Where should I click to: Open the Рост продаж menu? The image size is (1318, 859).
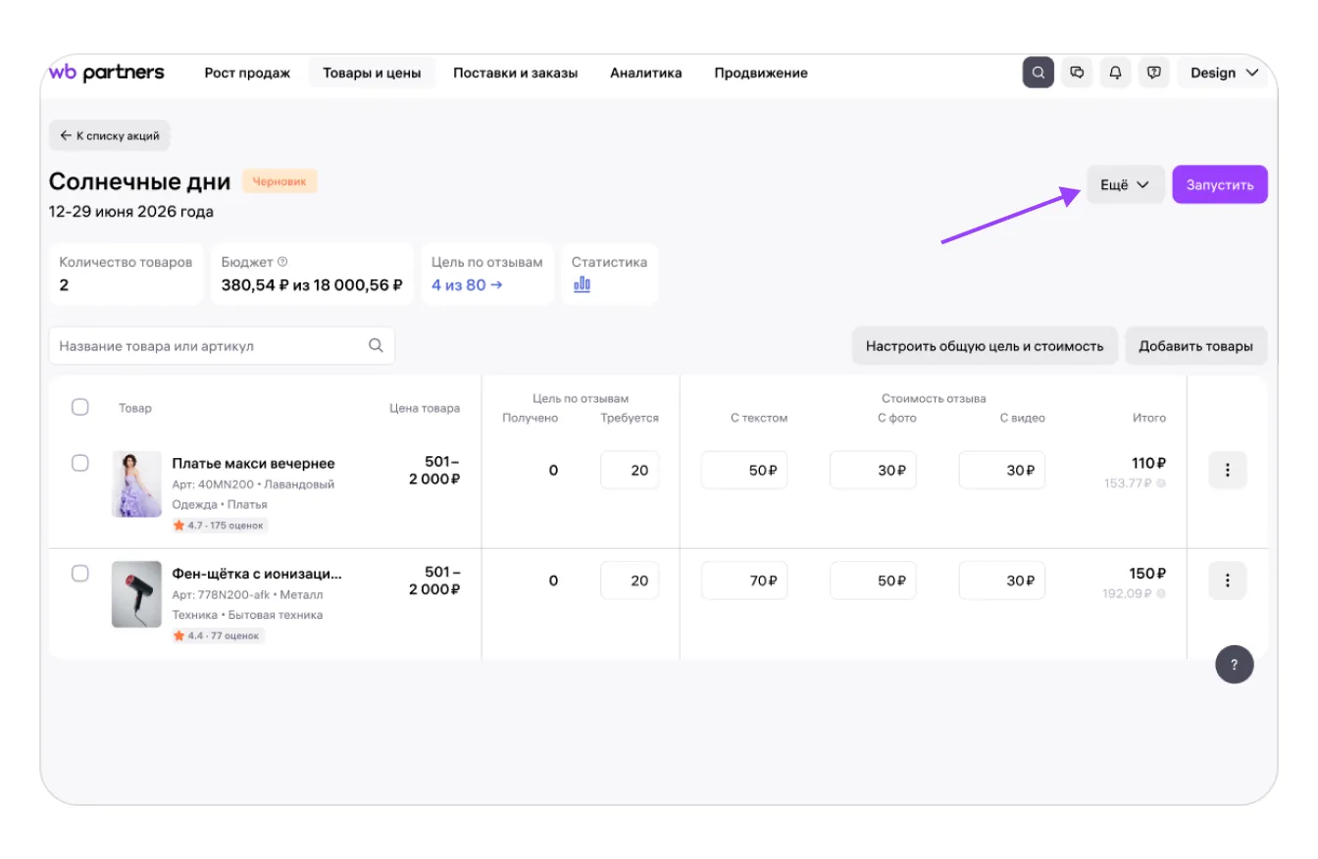click(x=247, y=73)
